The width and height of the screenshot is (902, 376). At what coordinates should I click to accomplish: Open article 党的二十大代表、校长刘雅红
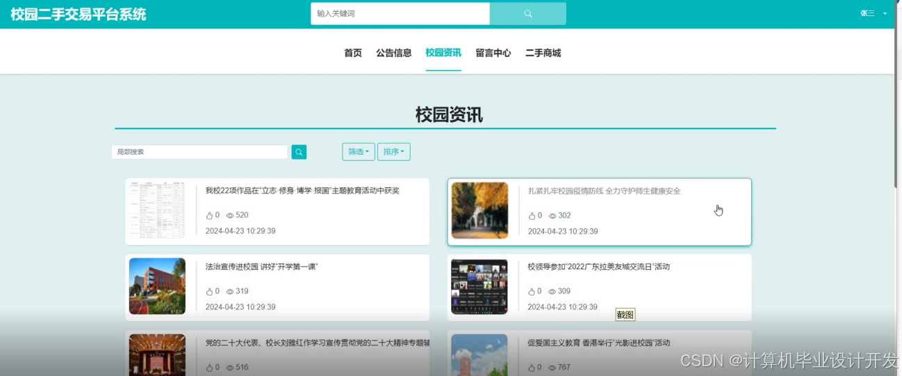coord(317,343)
